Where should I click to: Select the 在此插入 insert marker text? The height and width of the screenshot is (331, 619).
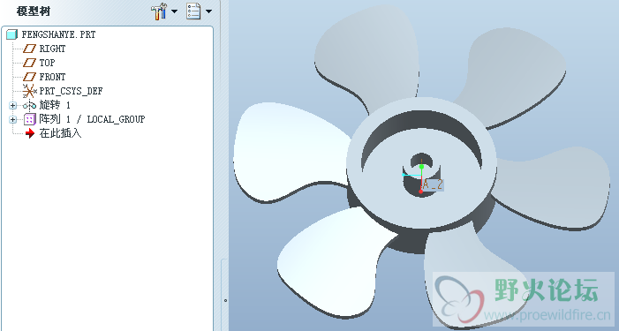point(60,133)
